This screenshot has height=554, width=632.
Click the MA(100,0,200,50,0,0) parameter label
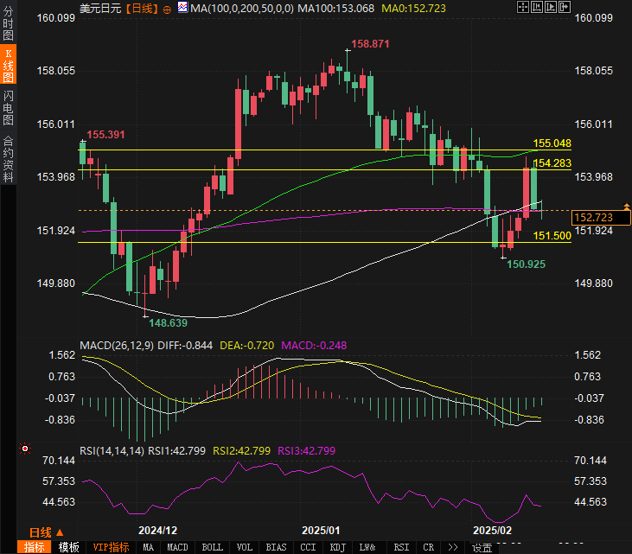point(242,8)
